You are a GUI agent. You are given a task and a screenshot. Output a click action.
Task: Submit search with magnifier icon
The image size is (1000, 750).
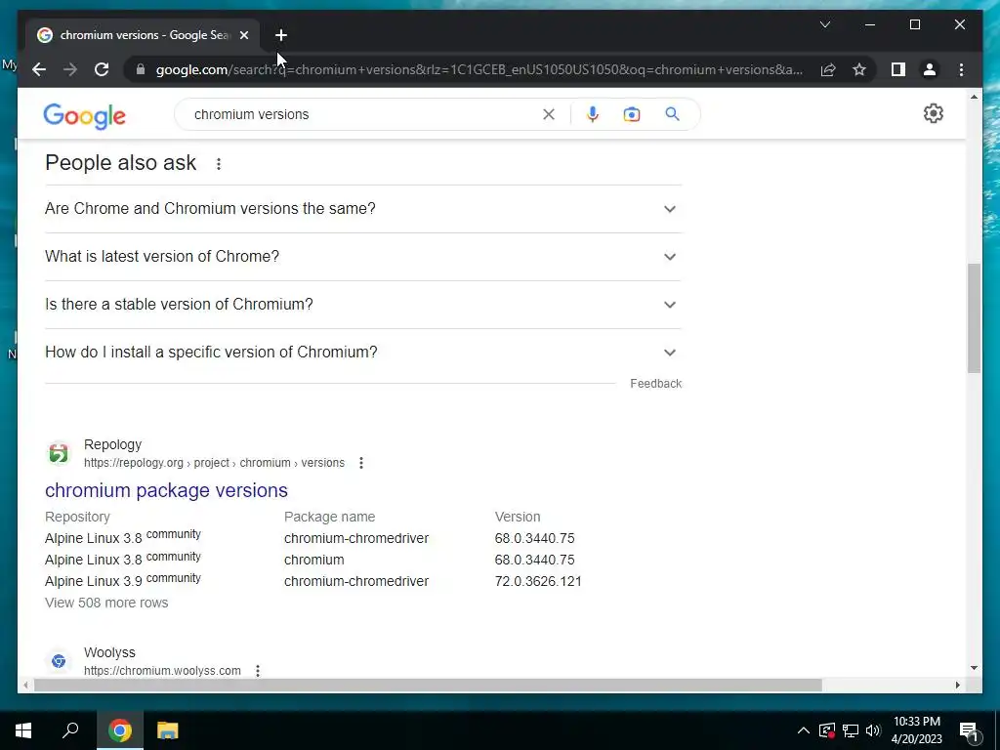672,114
